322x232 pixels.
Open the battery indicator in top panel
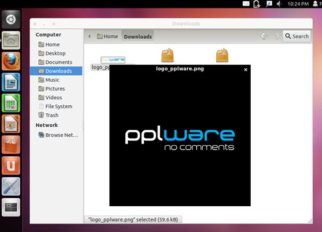pyautogui.click(x=257, y=4)
